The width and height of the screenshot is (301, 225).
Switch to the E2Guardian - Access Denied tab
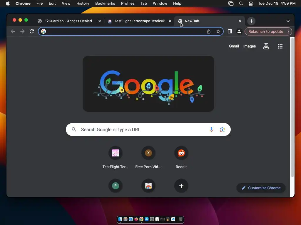coord(68,21)
